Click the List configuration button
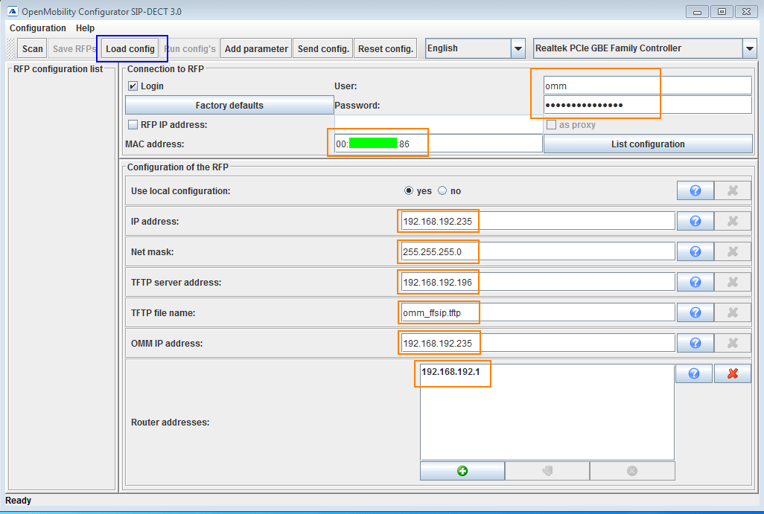Viewport: 764px width, 514px height. (648, 144)
